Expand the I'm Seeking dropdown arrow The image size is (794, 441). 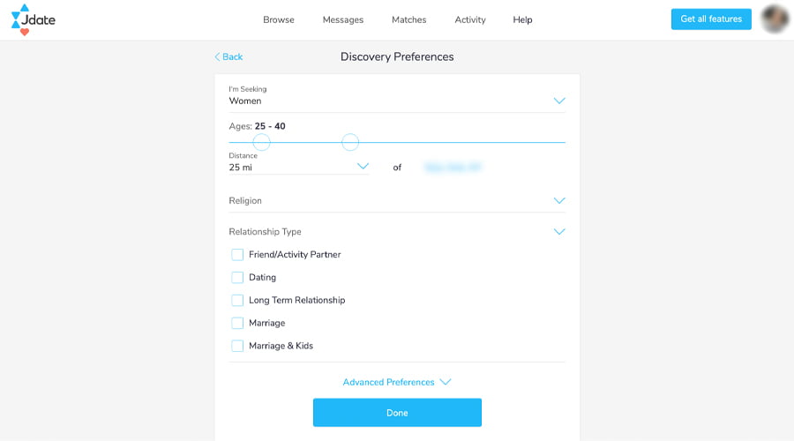click(x=559, y=101)
